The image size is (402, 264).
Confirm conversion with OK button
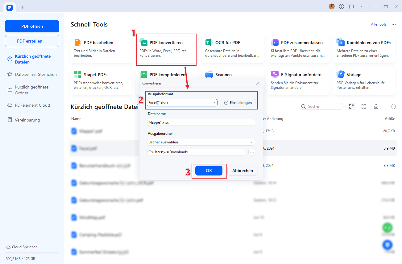(x=209, y=171)
